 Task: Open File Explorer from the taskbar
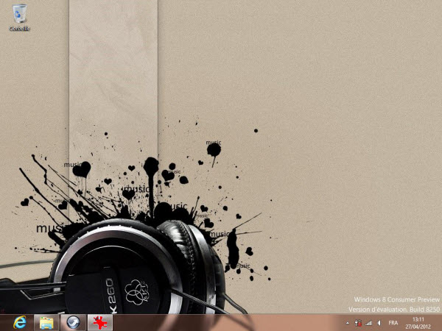[46, 322]
